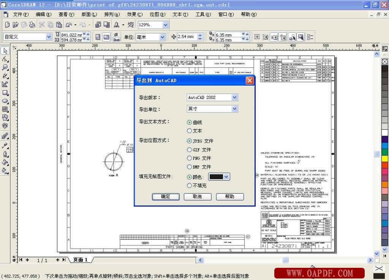389x280 pixels.
Task: Close the 导出到 AutoCAD dialog
Action: 250,81
